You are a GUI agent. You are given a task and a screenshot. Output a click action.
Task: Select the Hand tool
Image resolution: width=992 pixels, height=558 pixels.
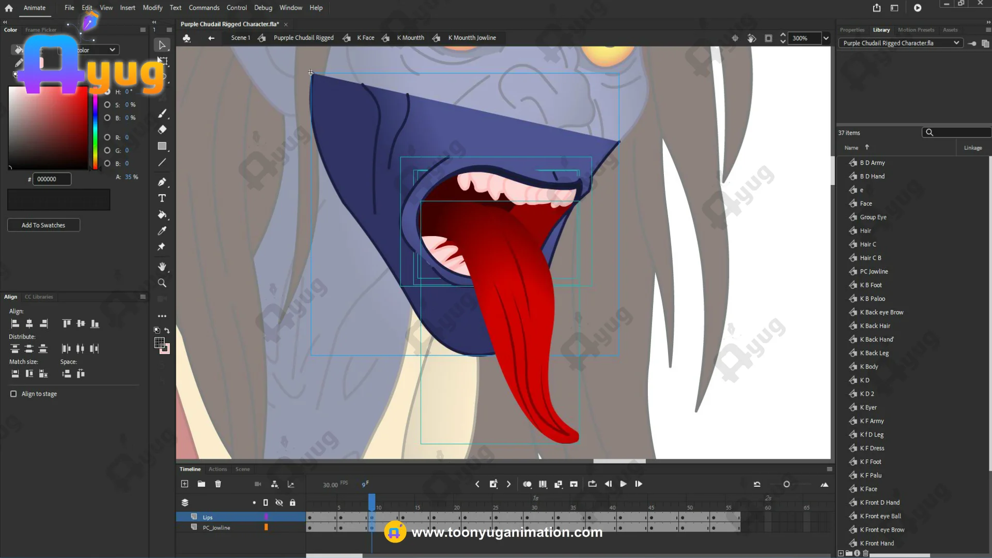coord(162,267)
